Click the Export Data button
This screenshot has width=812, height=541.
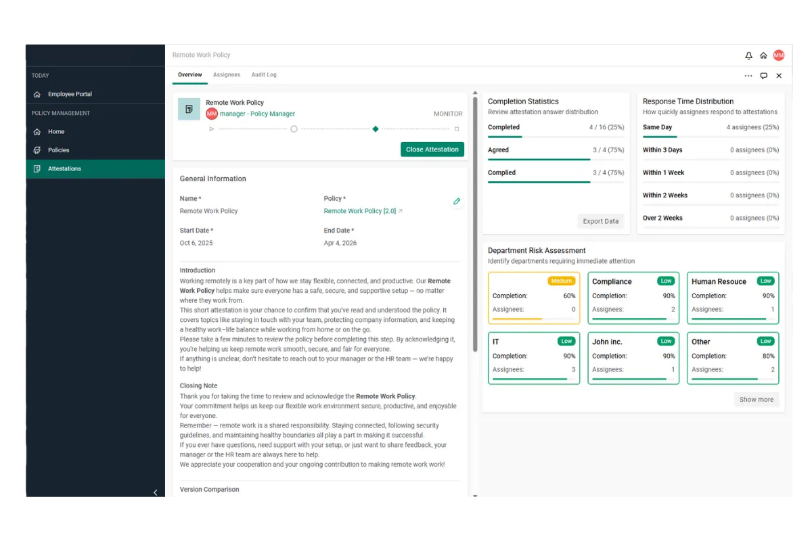pos(601,221)
